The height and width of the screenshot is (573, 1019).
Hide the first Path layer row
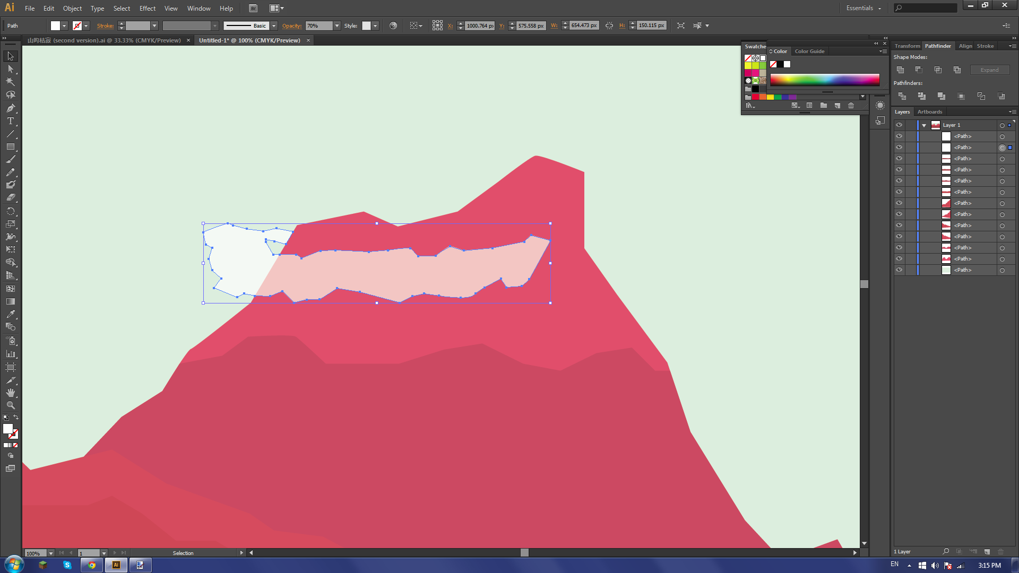pos(899,136)
